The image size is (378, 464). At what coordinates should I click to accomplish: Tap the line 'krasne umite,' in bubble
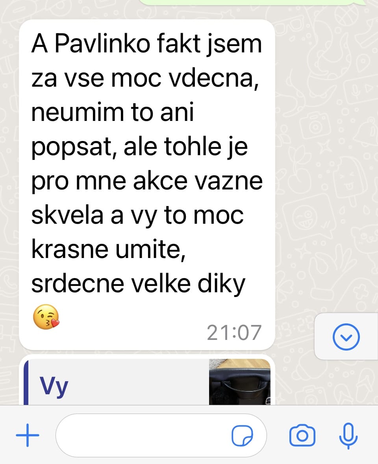pyautogui.click(x=109, y=249)
